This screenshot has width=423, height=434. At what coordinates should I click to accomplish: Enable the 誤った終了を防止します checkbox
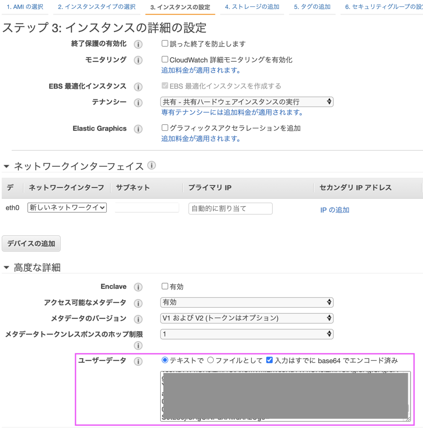[164, 43]
